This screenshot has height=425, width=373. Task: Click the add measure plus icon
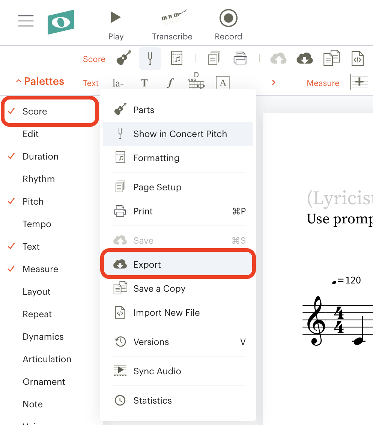tap(359, 82)
